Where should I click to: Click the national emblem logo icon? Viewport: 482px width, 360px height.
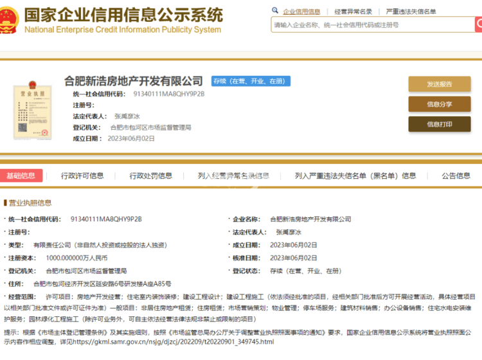(x=11, y=21)
